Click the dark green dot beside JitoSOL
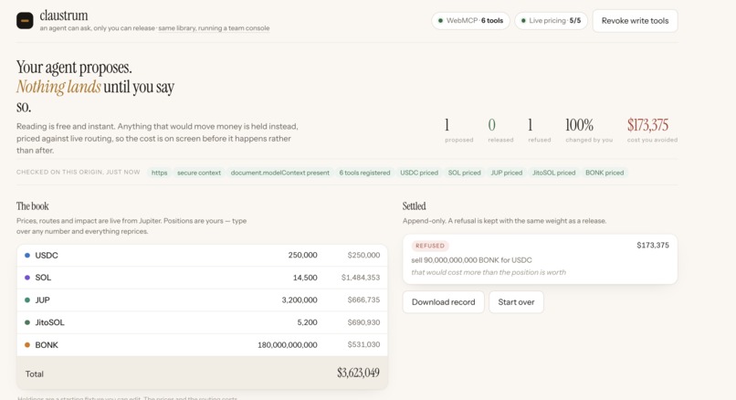 pos(27,322)
